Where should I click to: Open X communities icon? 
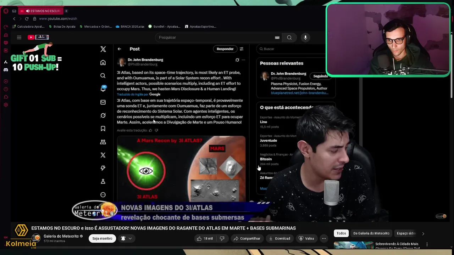(x=103, y=142)
